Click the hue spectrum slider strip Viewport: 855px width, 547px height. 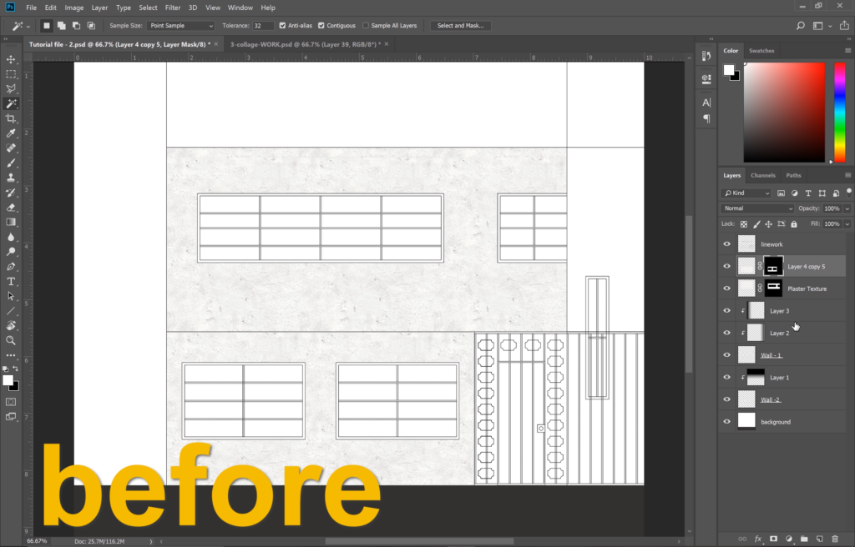tap(839, 113)
